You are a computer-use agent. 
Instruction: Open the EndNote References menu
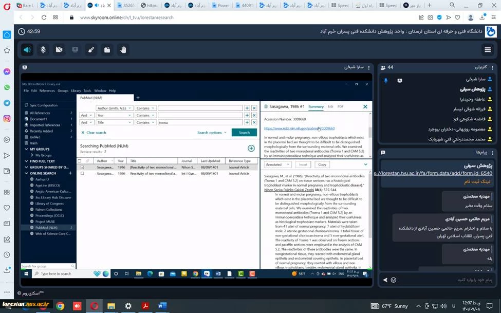[x=47, y=91]
